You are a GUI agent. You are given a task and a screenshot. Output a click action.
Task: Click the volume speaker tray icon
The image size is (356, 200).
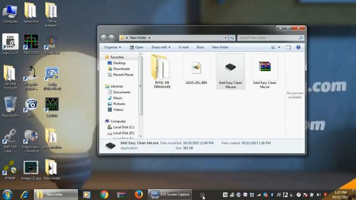(319, 194)
